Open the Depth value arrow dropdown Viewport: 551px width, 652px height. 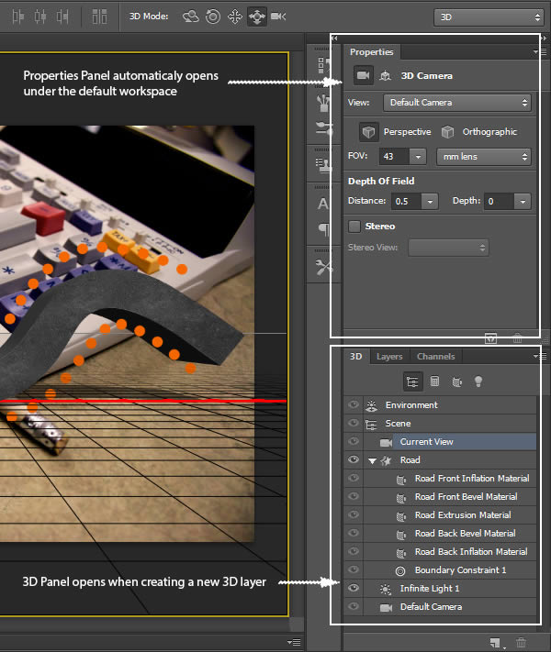[523, 202]
